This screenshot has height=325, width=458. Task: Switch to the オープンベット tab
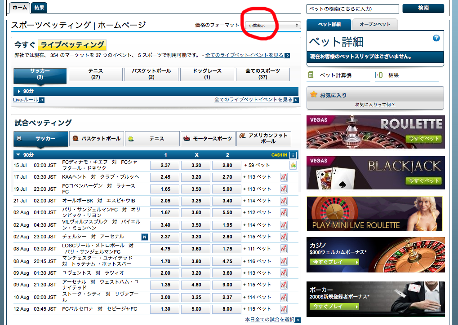click(375, 24)
